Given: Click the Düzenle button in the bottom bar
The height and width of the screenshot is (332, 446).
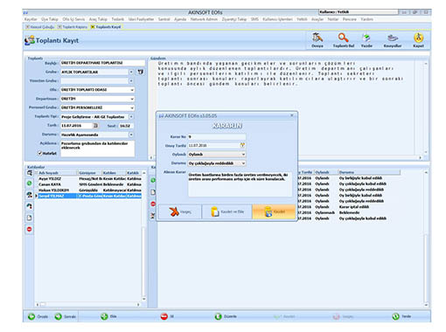Looking at the screenshot, I should tap(226, 316).
